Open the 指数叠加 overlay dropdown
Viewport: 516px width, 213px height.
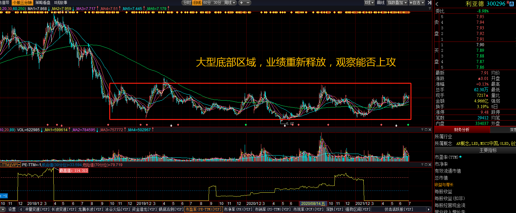(397, 2)
